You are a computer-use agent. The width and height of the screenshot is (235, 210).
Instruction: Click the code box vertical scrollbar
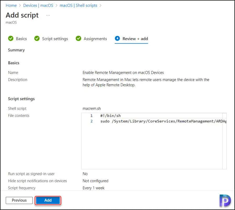click(x=224, y=141)
